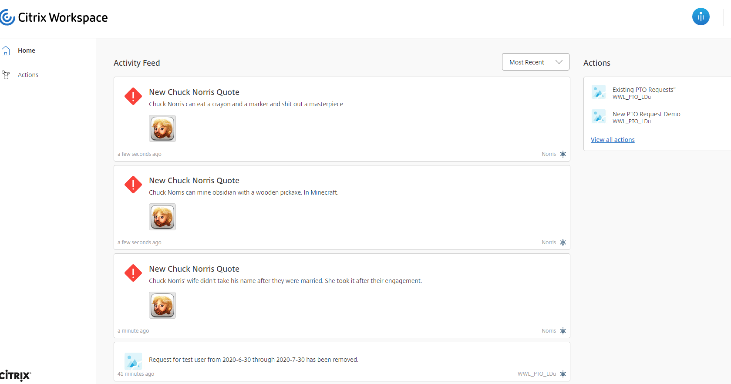
Task: Click View all actions link
Action: pyautogui.click(x=613, y=140)
